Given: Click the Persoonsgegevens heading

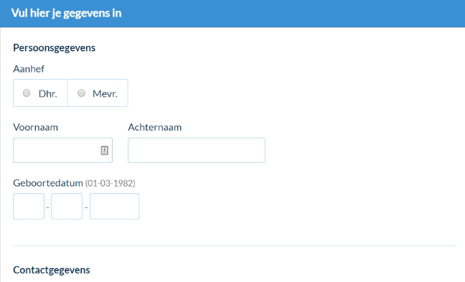Looking at the screenshot, I should 55,48.
